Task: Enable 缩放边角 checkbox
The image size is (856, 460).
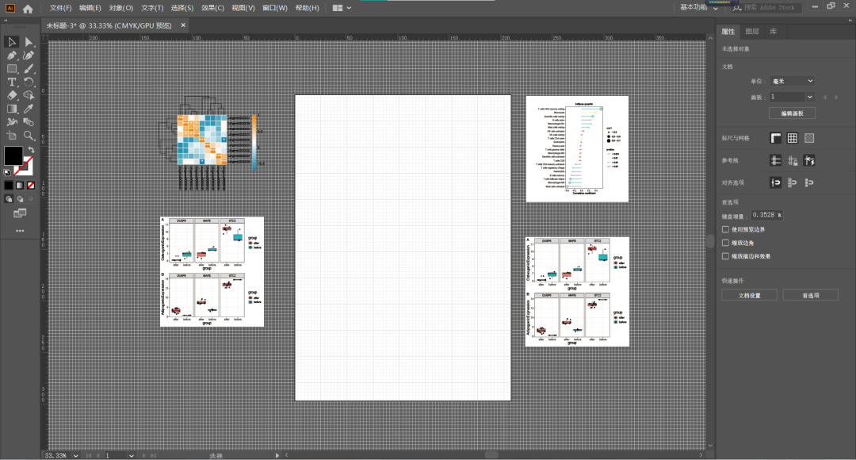Action: coord(725,243)
